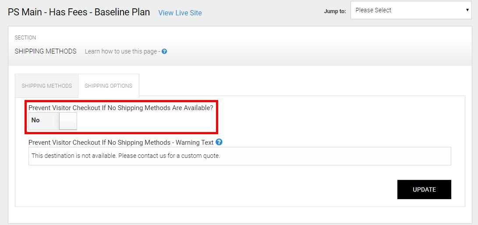The image size is (478, 225).
Task: Click the Jump to: label
Action: (x=335, y=11)
